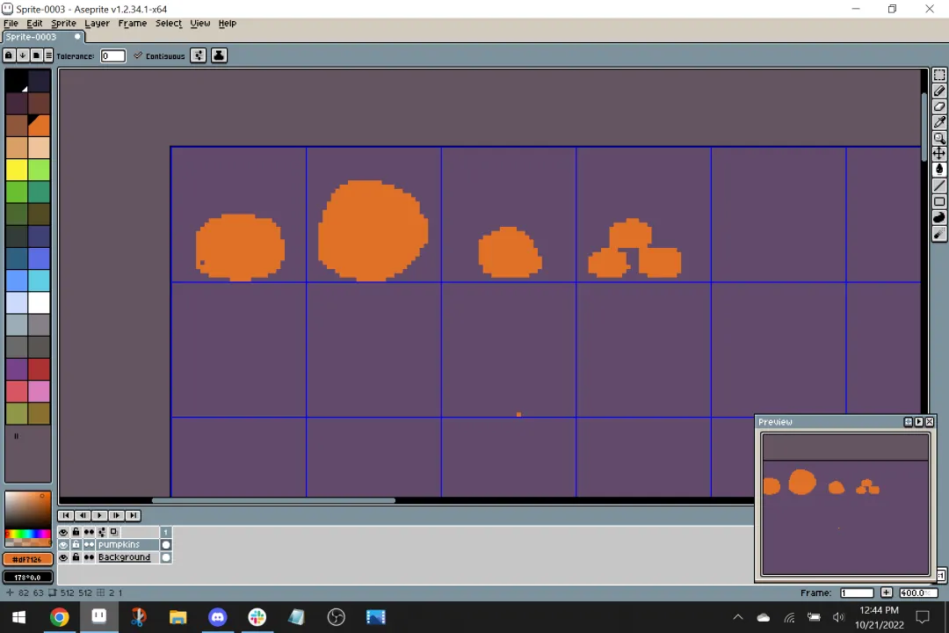Select the Contour blob tool

pyautogui.click(x=938, y=217)
